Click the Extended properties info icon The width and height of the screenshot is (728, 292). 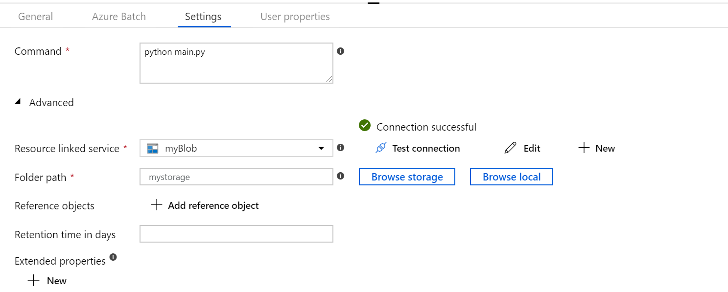[x=114, y=257]
